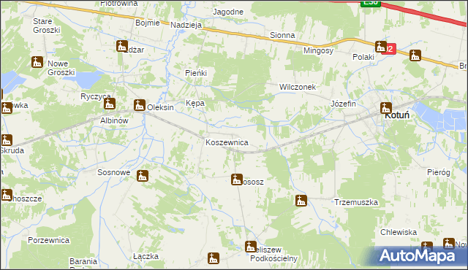Viewport: 468px width, 270px height.
Task: Click the Nadzieja village label
Action: (186, 25)
